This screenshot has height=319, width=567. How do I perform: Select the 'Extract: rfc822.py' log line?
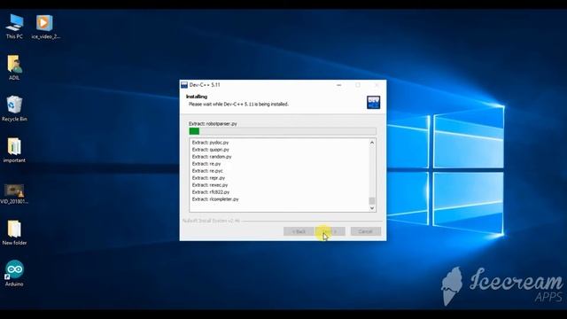click(211, 192)
